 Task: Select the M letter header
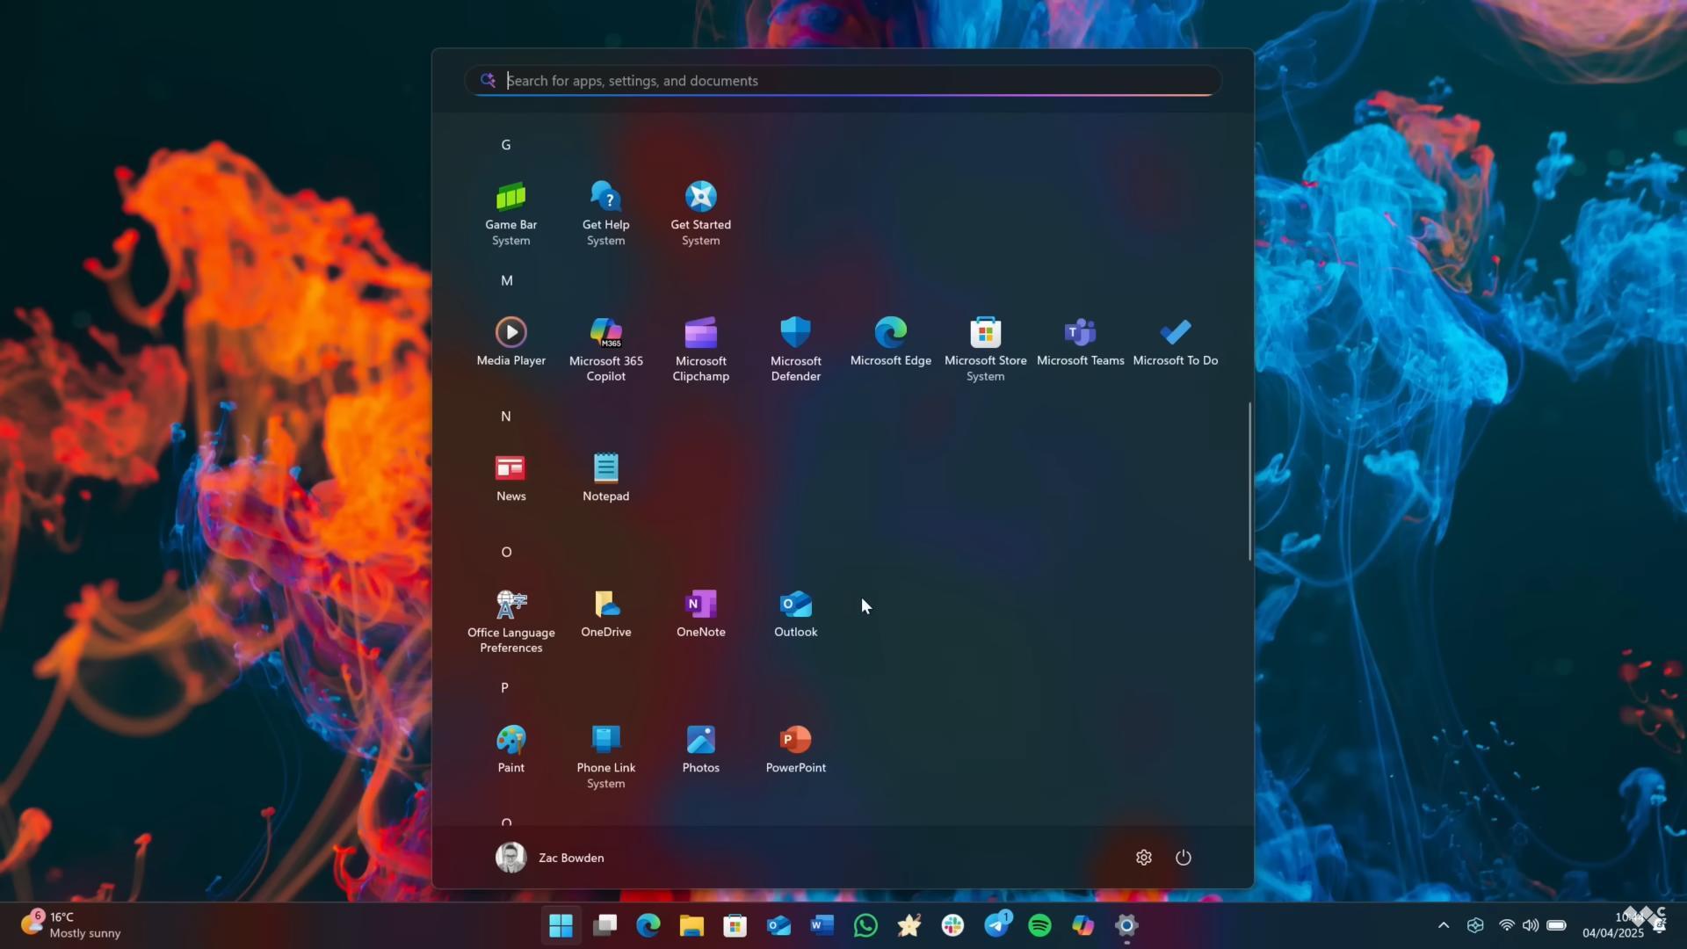[507, 280]
